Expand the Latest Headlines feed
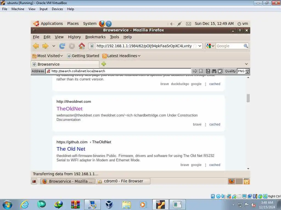 121,56
